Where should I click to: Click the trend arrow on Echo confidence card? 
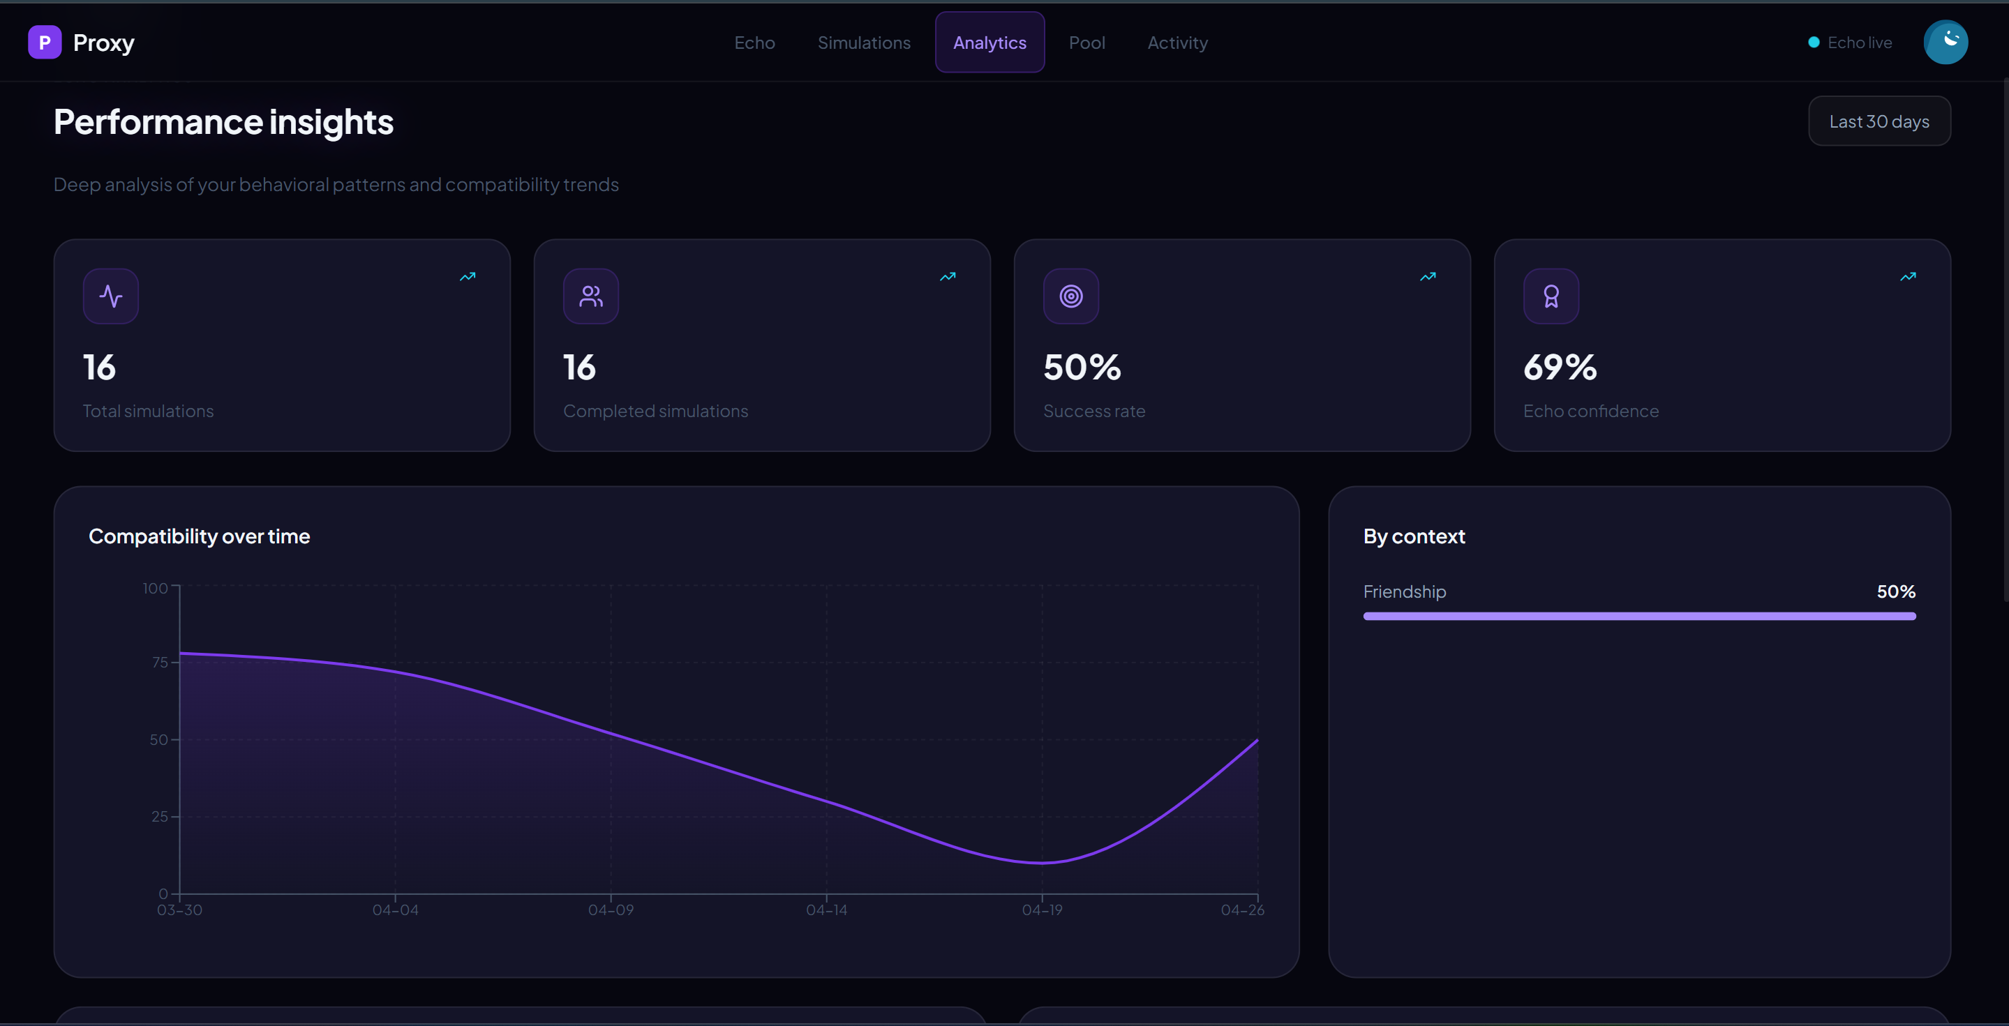(1908, 277)
